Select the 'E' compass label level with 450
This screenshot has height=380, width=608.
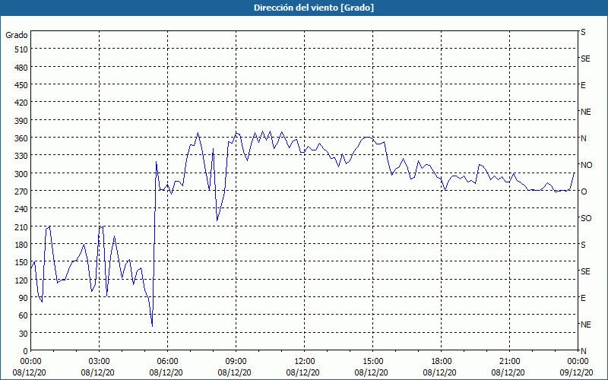(x=583, y=85)
